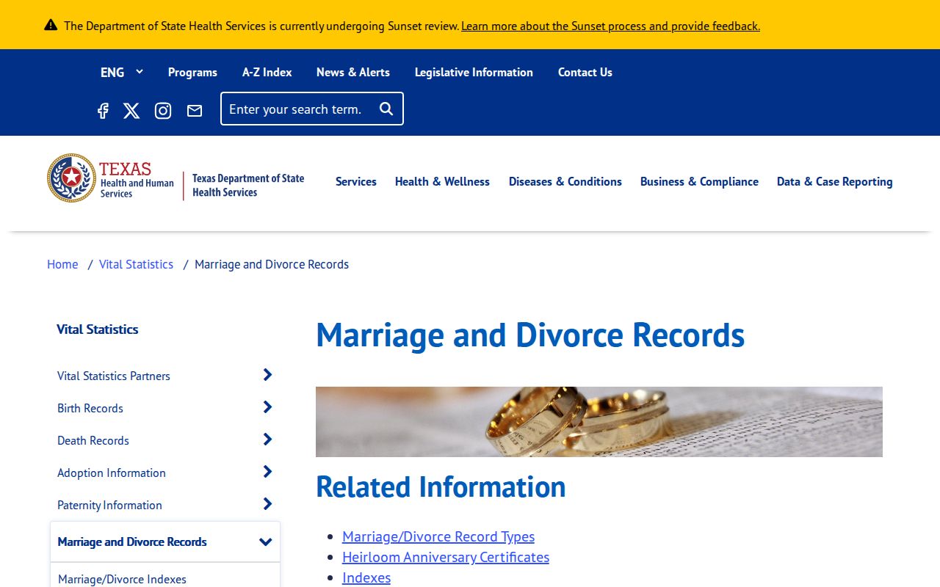Open Adoption Information in the sidebar
Screen dimensions: 940x587
click(x=112, y=473)
